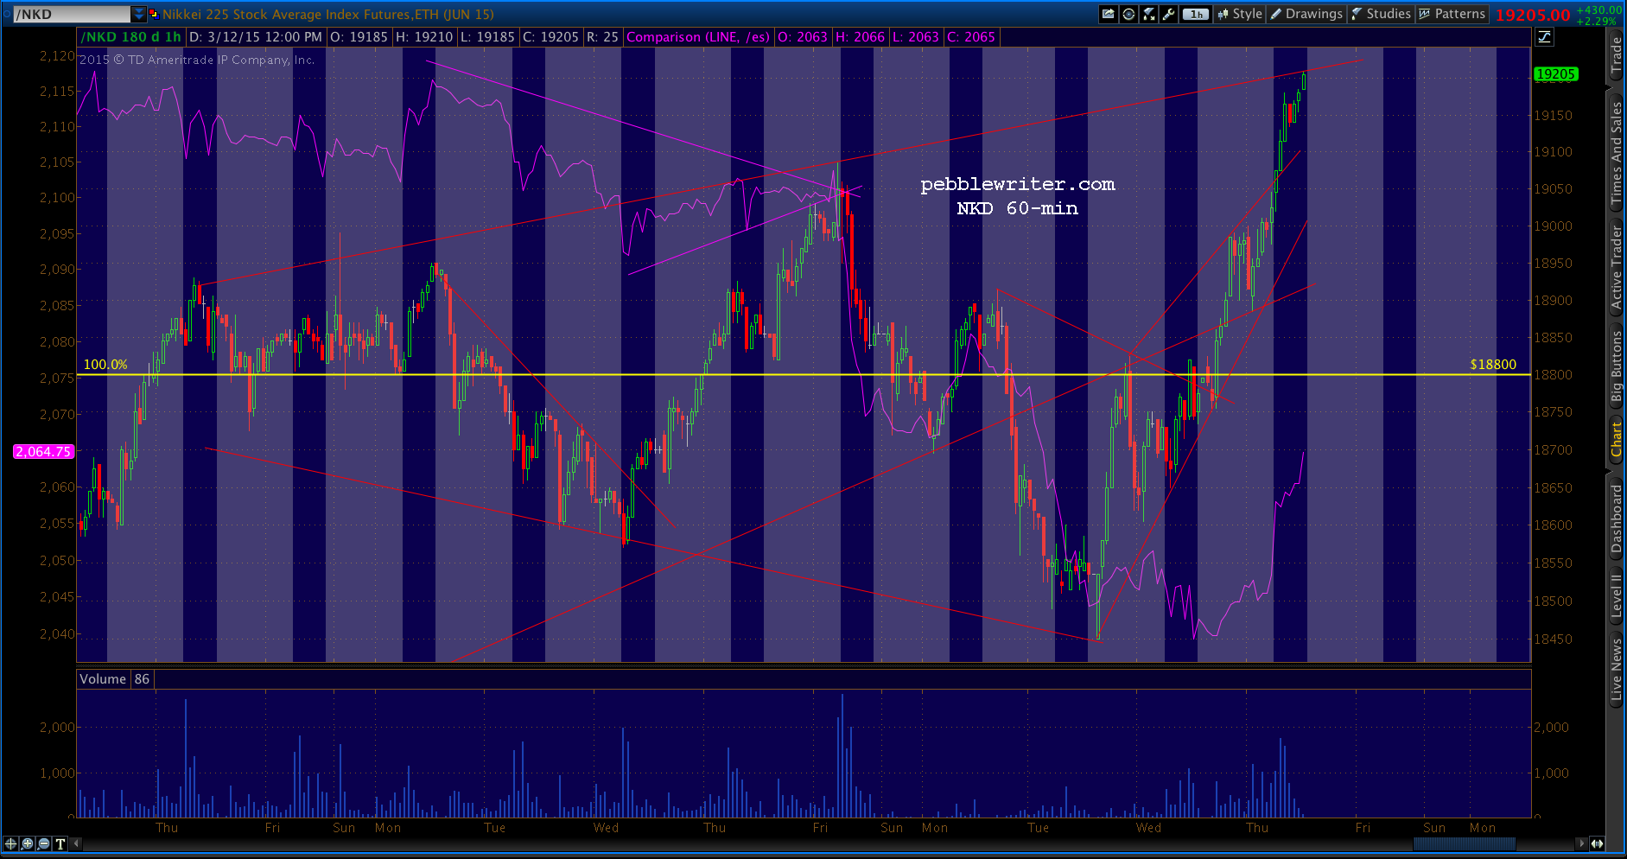Click the Comparison (LINE, /es) label
This screenshot has width=1627, height=859.
click(697, 37)
